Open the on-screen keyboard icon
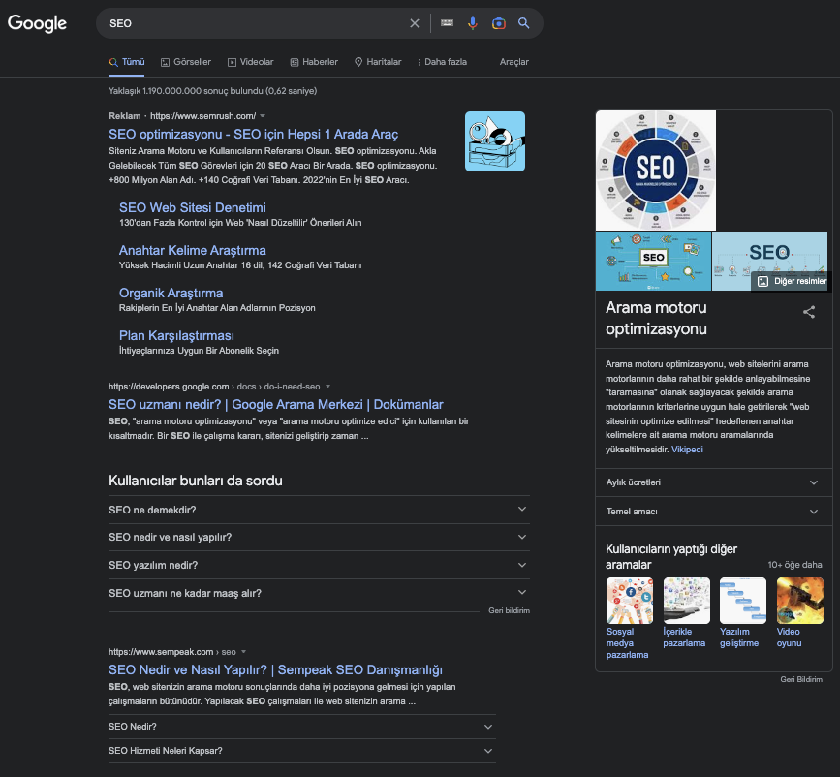This screenshot has width=840, height=777. [x=447, y=23]
